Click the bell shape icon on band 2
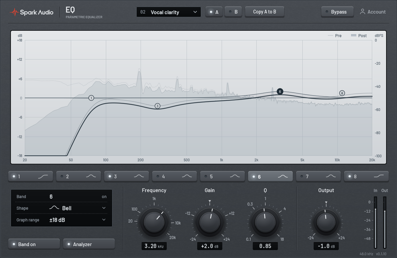The image size is (397, 258). click(91, 177)
